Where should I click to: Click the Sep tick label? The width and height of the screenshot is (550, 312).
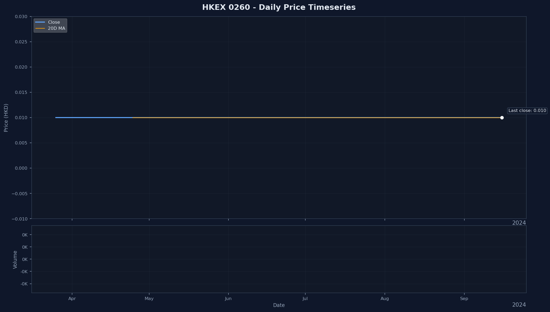464,299
